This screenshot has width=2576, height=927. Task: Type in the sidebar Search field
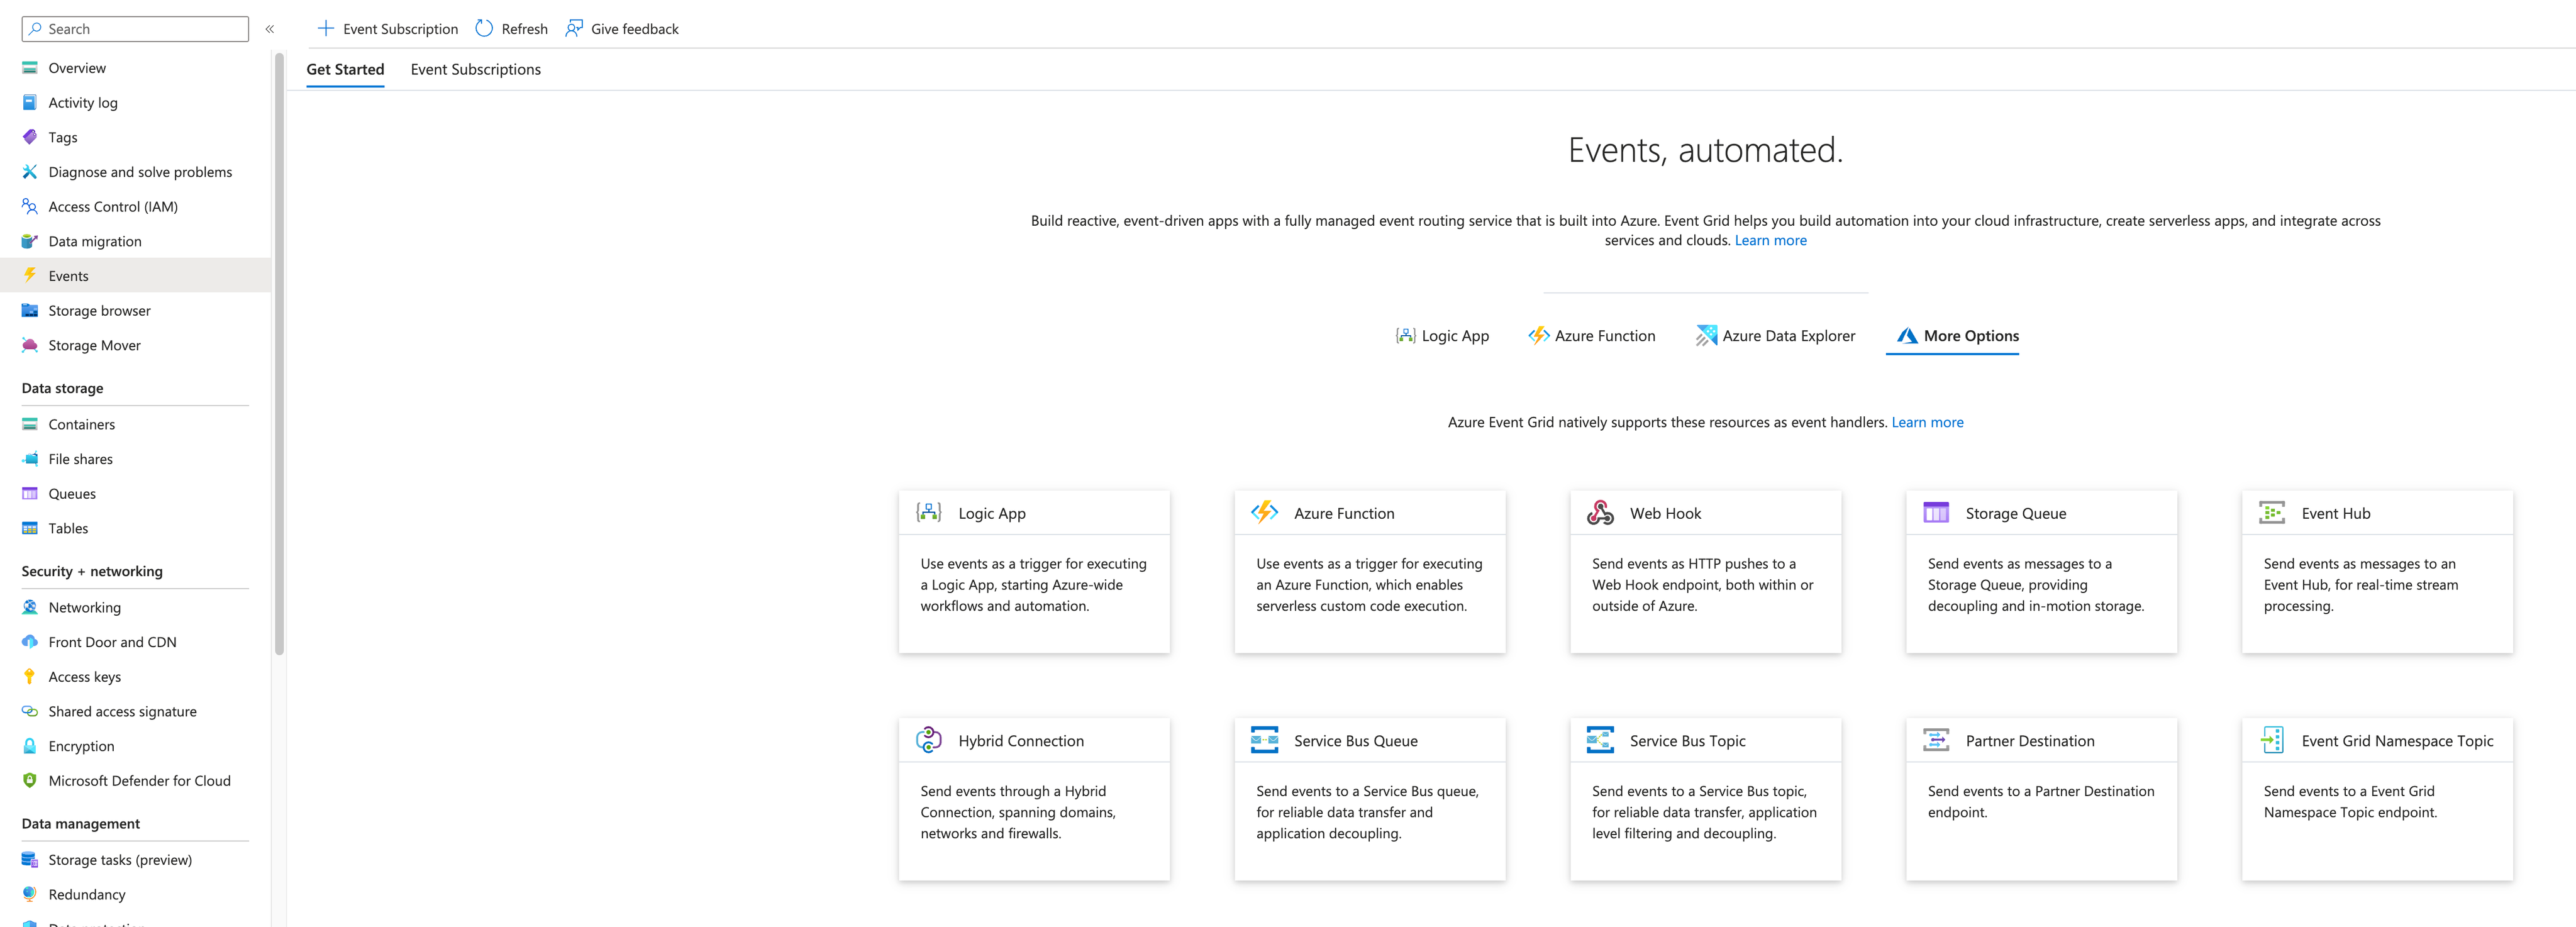click(134, 28)
